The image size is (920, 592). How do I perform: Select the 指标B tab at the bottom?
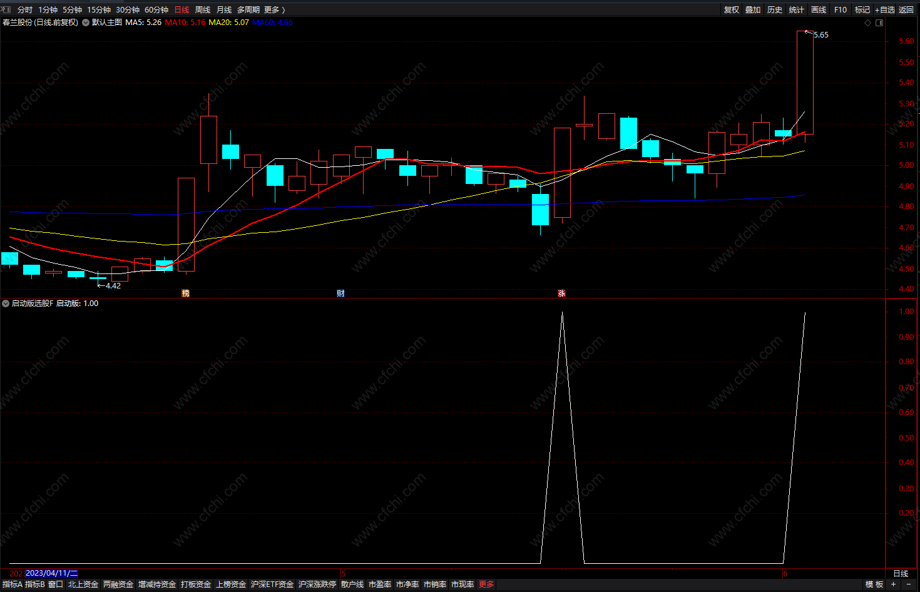click(35, 584)
